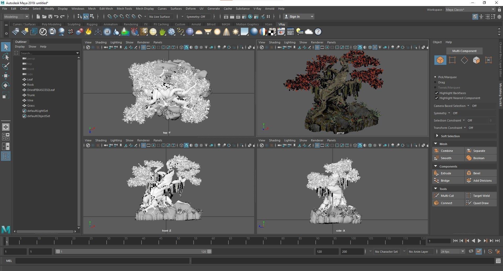Select the arrow Select tool in toolbox
Viewport: 503px width, 271px height.
(x=6, y=47)
